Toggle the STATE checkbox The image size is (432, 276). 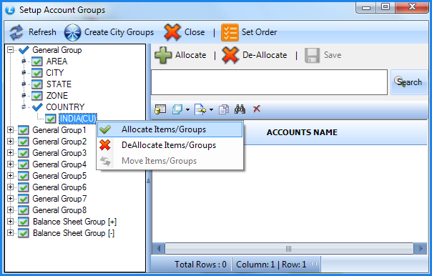36,84
